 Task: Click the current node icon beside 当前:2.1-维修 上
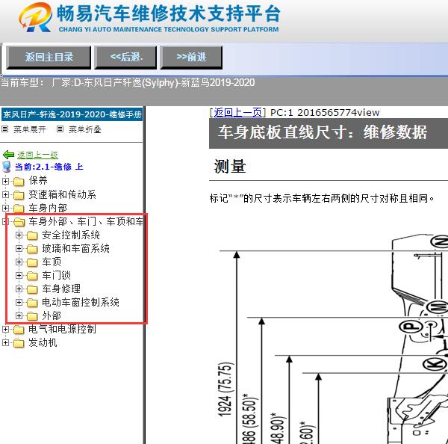pyautogui.click(x=7, y=167)
